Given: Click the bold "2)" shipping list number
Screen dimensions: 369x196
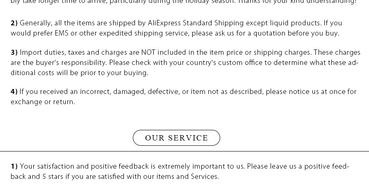Looking at the screenshot, I should 14,23.
